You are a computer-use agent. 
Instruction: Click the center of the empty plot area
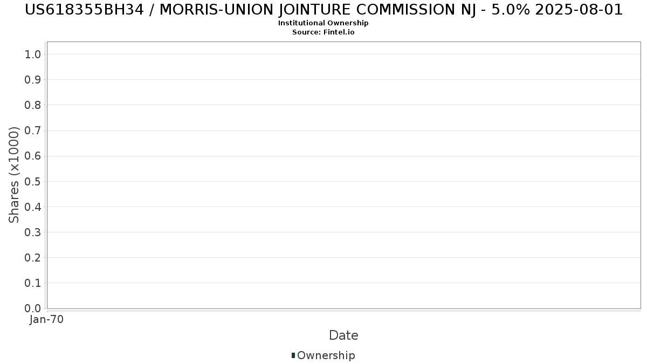pos(343,175)
